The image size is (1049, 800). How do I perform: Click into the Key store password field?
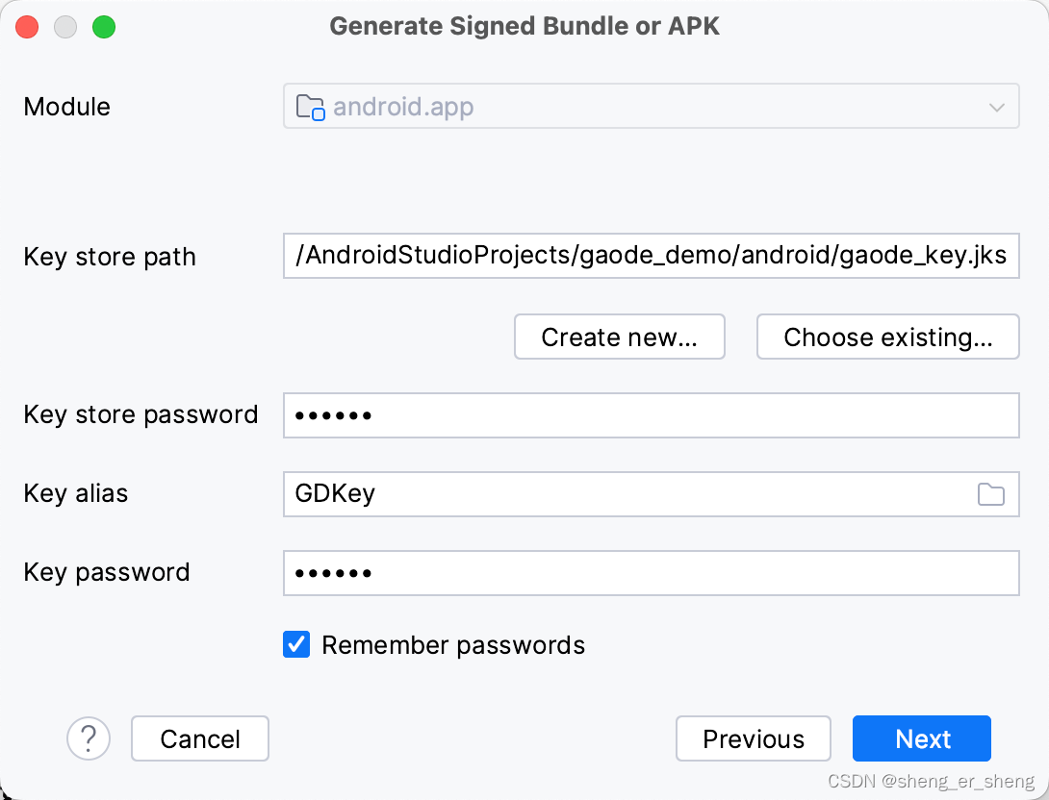coord(651,415)
